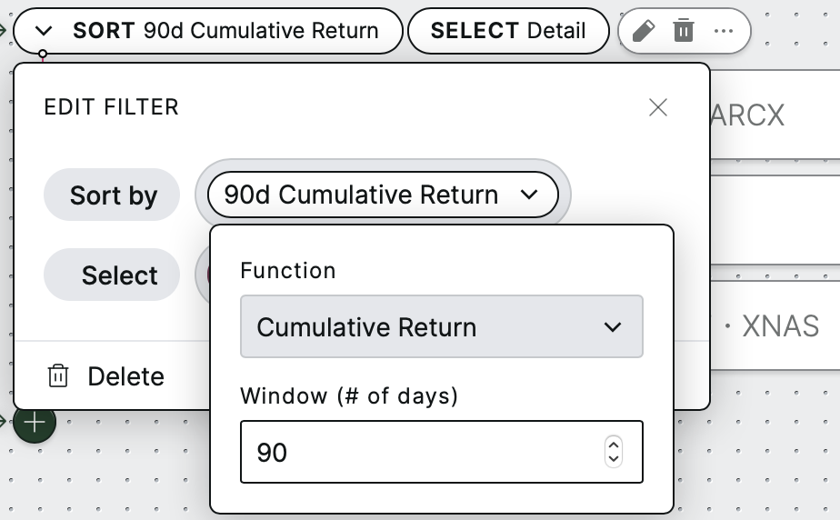This screenshot has height=520, width=840.
Task: Delete the filter using Delete button
Action: point(106,376)
